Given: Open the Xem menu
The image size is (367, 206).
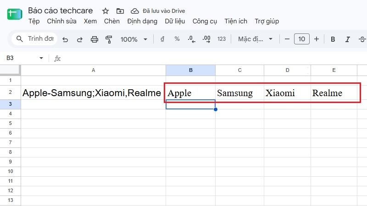Looking at the screenshot, I should [90, 21].
